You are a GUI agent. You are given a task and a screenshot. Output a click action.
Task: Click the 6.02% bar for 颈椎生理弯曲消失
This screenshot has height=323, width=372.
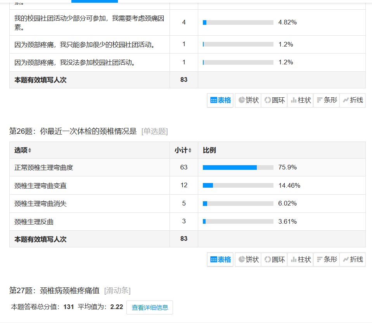pyautogui.click(x=238, y=204)
